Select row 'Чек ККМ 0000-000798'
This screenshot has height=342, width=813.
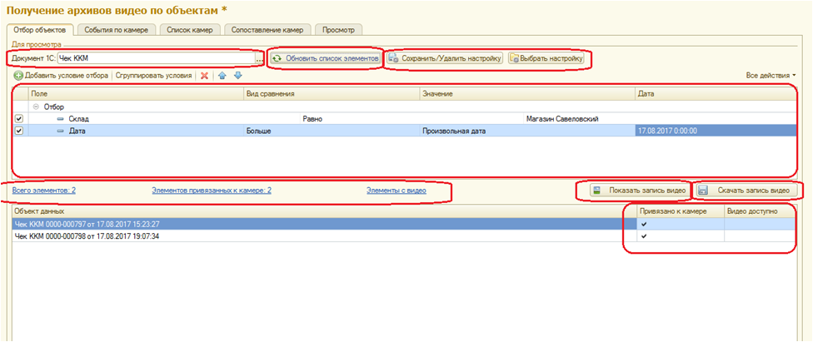pos(403,235)
